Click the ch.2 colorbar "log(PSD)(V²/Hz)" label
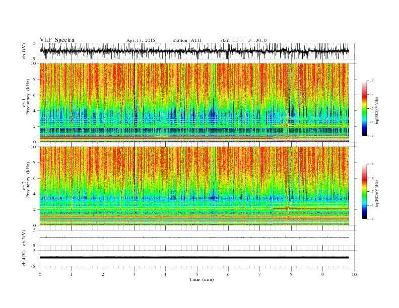This screenshot has height=308, width=399. [x=377, y=194]
